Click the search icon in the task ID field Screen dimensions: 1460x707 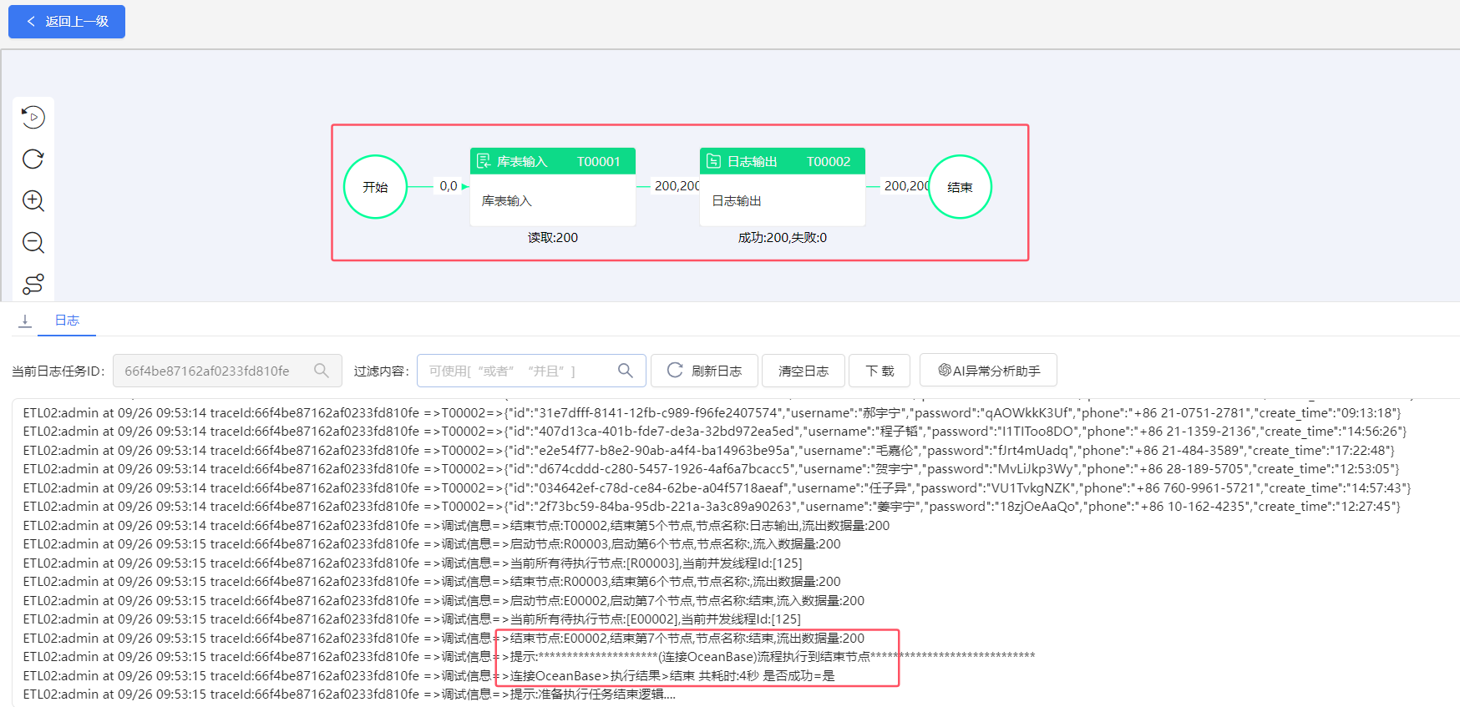322,371
